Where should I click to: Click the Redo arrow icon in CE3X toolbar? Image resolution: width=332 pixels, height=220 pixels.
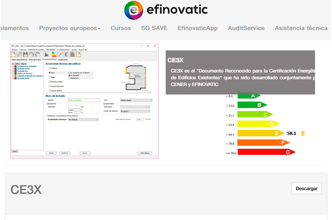(x=37, y=54)
